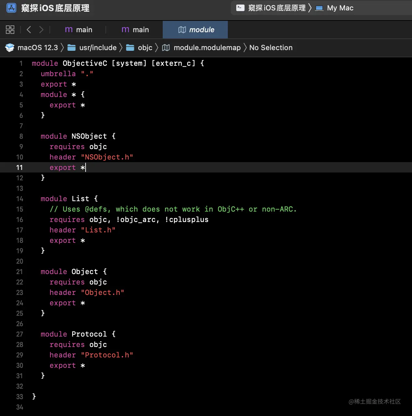
Task: Click line number 11 in gutter
Action: (20, 168)
